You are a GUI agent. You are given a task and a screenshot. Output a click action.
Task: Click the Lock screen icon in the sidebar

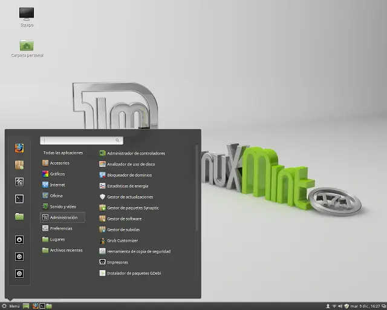[19, 240]
